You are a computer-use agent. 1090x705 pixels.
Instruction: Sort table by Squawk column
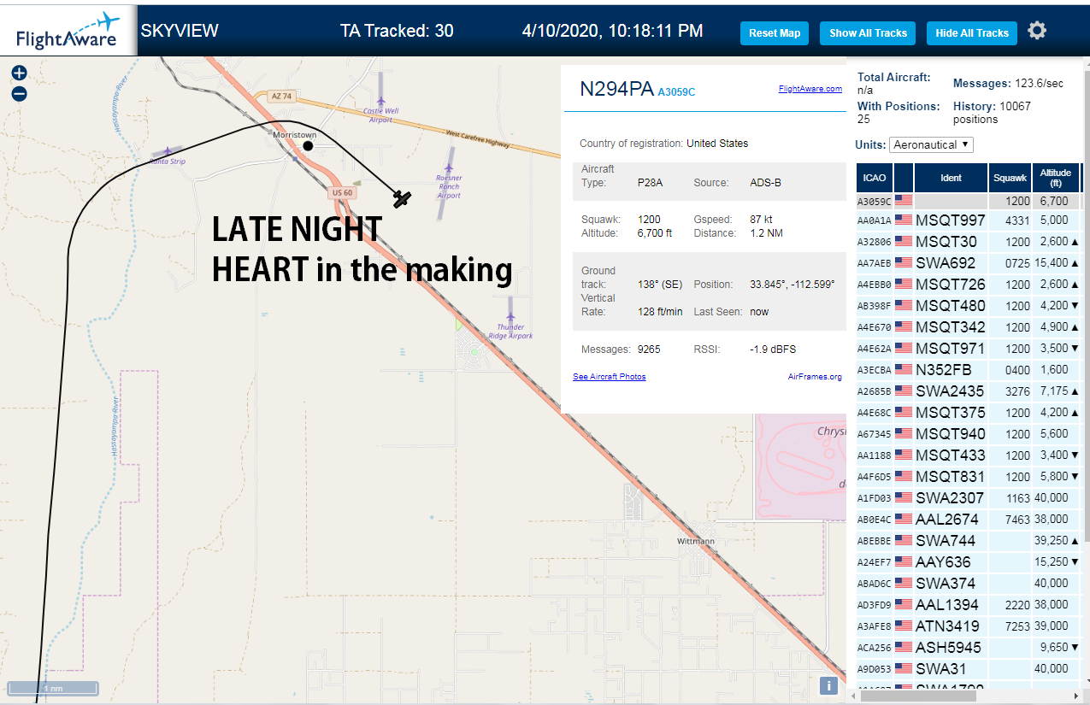(1010, 178)
